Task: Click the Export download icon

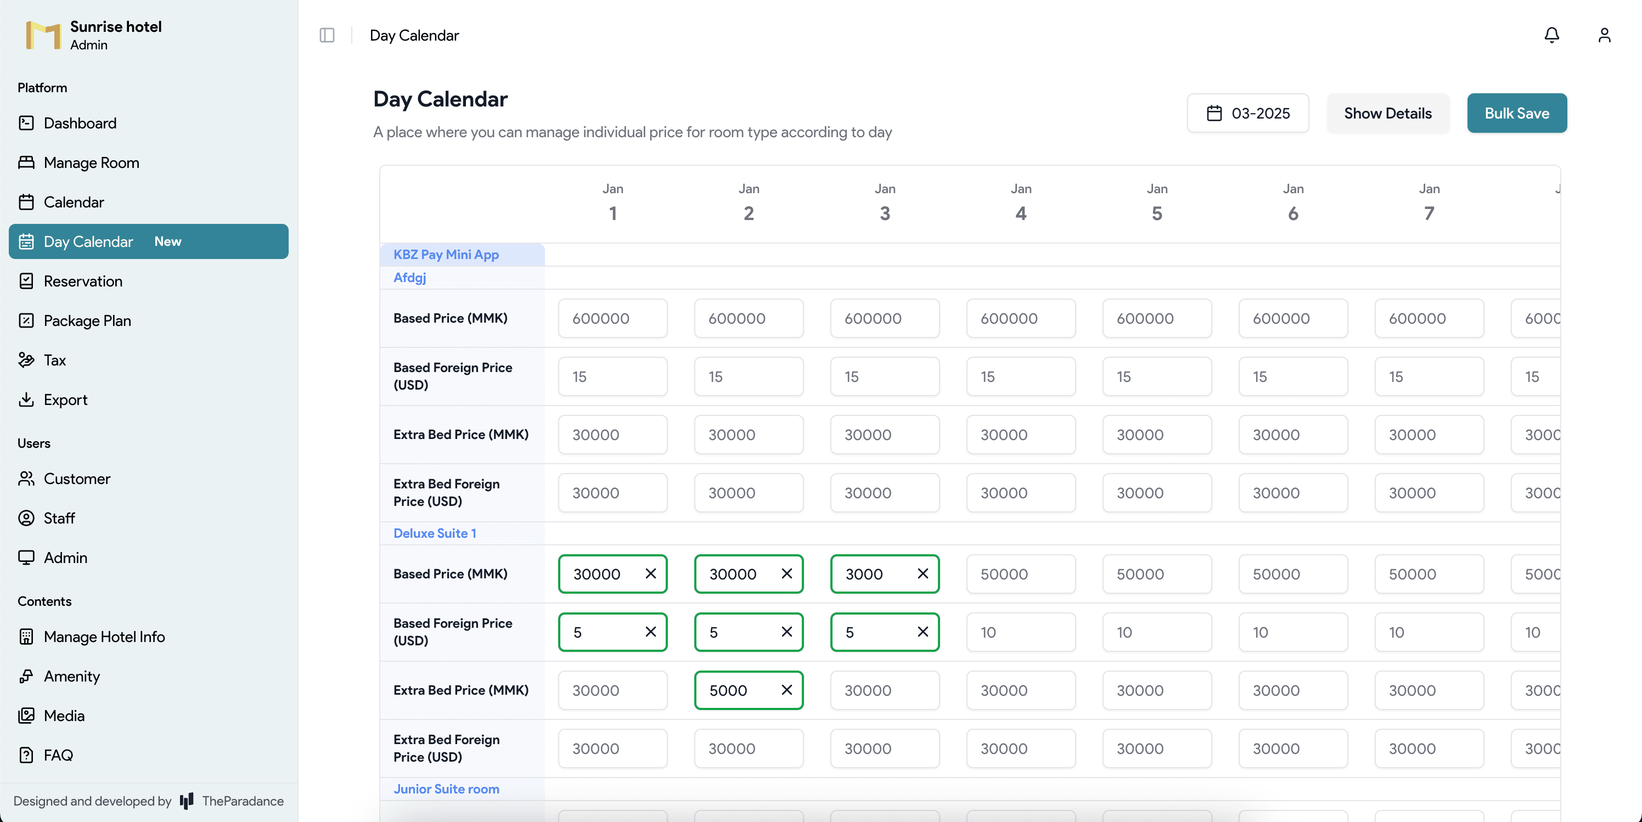Action: point(26,399)
